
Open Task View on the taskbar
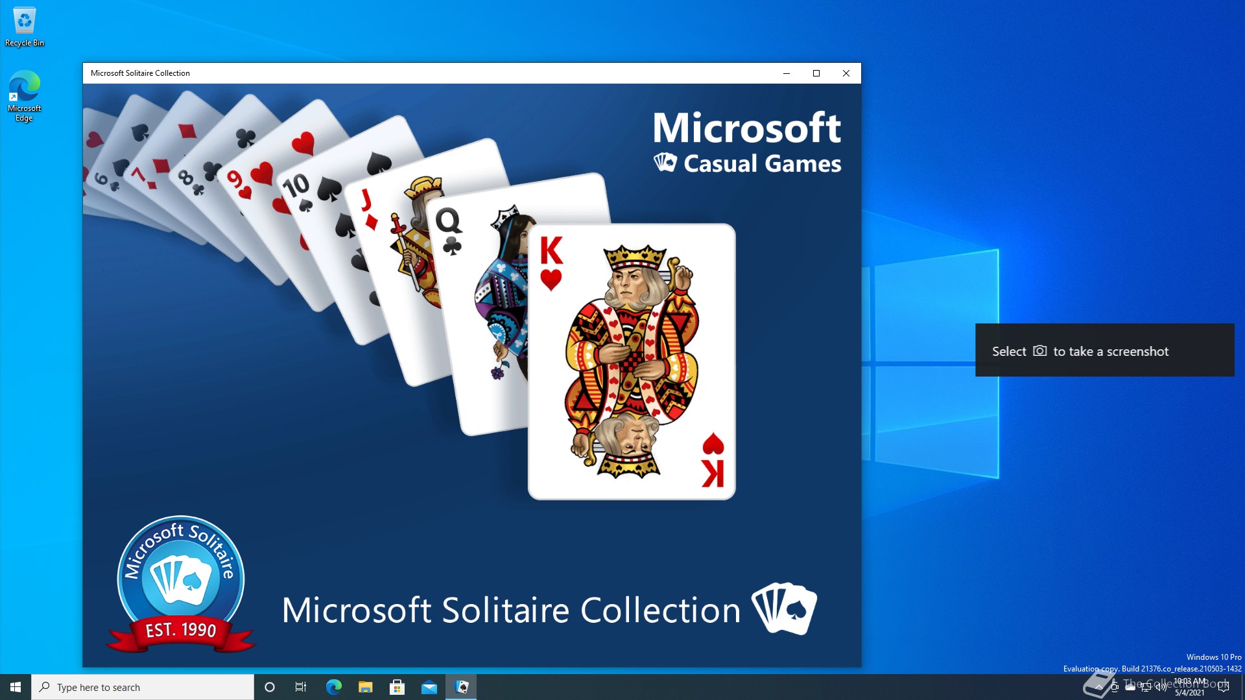click(301, 687)
